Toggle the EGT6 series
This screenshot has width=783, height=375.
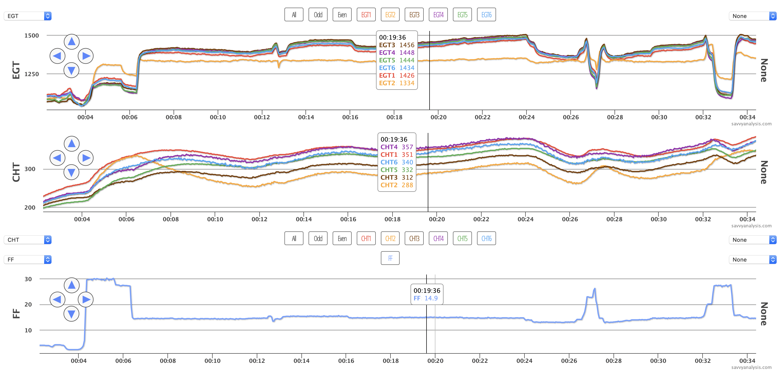click(x=486, y=14)
